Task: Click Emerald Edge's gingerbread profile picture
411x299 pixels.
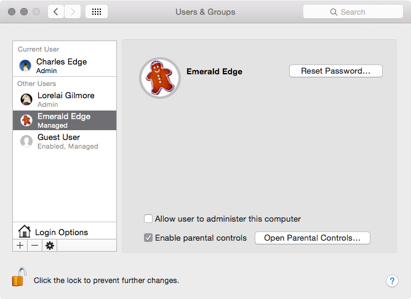Action: pos(160,78)
